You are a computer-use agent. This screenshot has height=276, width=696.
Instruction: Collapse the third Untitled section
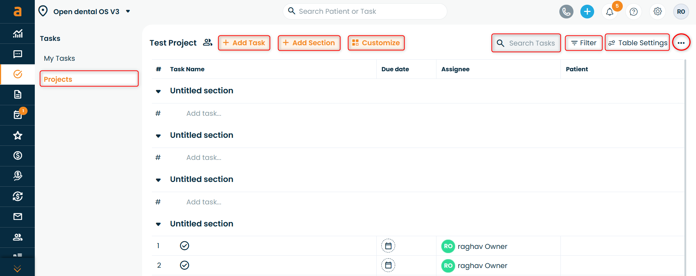click(x=158, y=180)
